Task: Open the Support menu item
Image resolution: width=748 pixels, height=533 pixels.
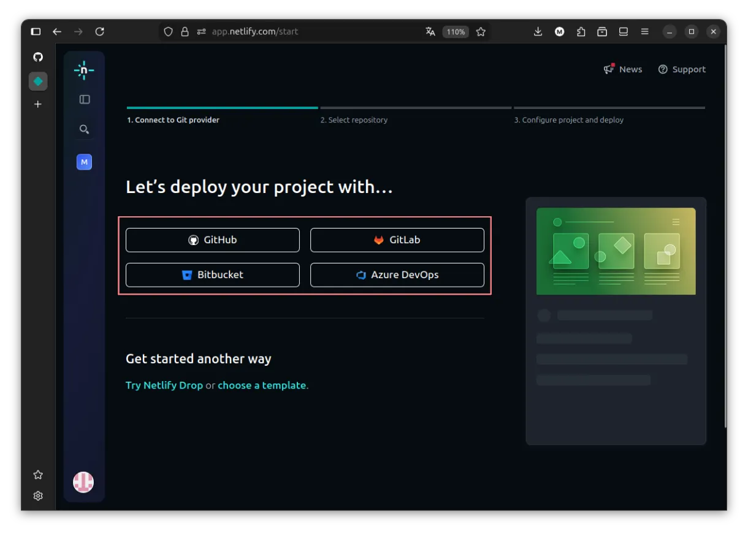Action: pyautogui.click(x=682, y=69)
